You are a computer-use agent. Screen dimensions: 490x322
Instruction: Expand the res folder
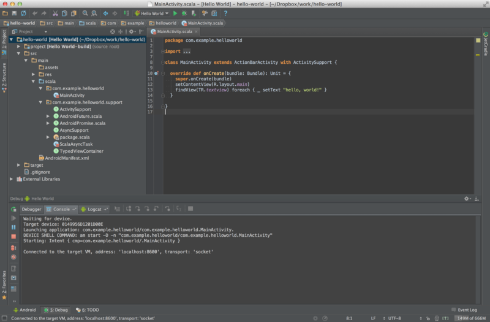click(34, 74)
